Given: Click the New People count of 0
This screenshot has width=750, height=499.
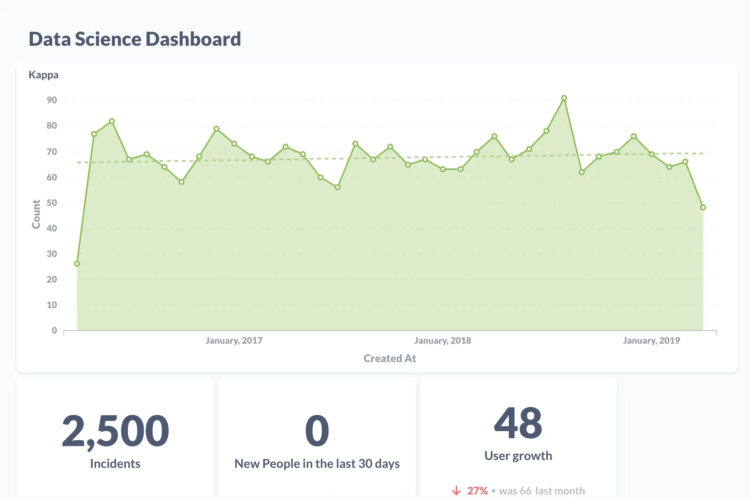Looking at the screenshot, I should 317,431.
